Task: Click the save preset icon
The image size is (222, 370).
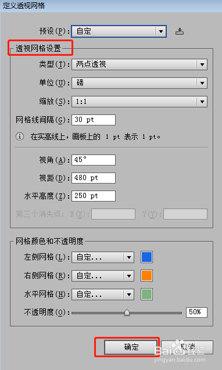Action: 180,31
